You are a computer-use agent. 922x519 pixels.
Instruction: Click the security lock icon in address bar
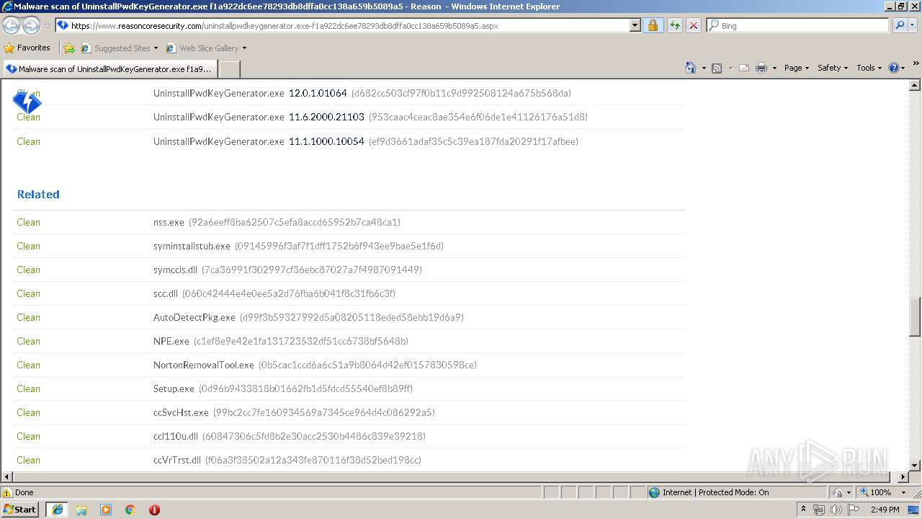pos(653,25)
